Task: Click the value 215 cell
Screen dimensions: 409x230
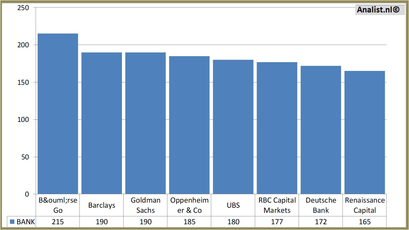Action: [58, 222]
